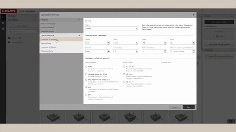
Task: Select the ETAG design standard
Action: pyautogui.click(x=86, y=67)
